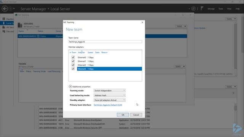Image resolution: width=244 pixels, height=137 pixels.
Task: Select the Ethernet1 adapter row
Action: pyautogui.click(x=109, y=61)
